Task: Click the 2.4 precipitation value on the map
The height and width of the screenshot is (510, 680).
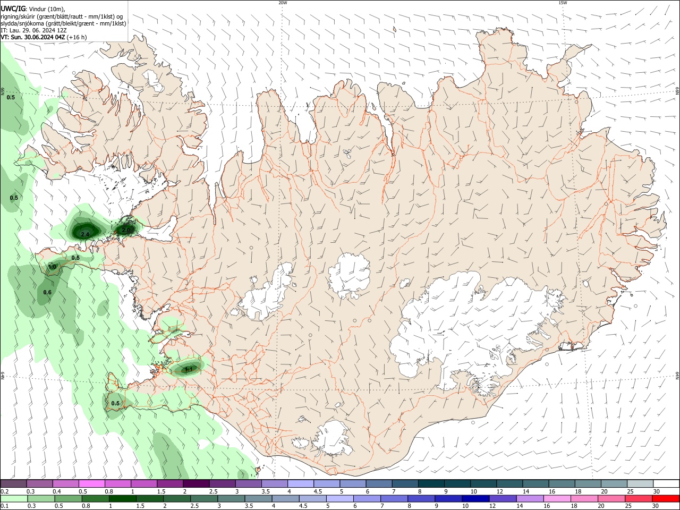Action: point(85,234)
